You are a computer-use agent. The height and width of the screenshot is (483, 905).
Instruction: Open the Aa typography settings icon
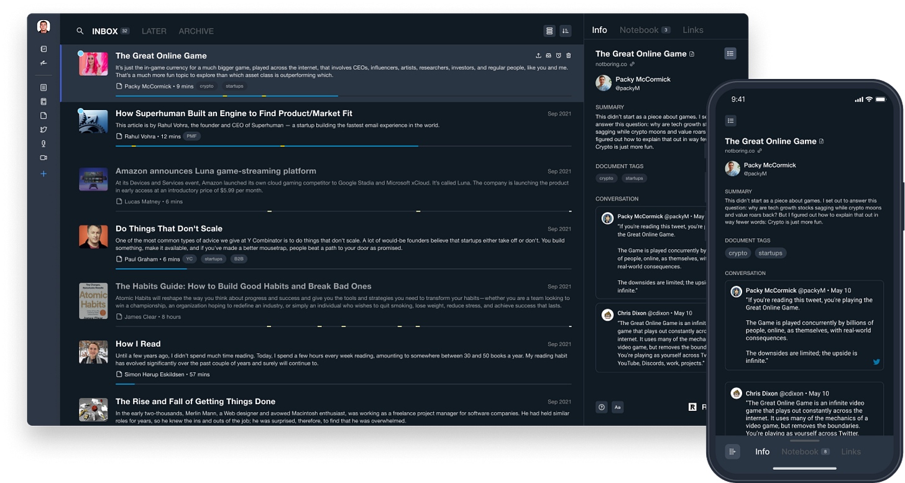tap(618, 407)
